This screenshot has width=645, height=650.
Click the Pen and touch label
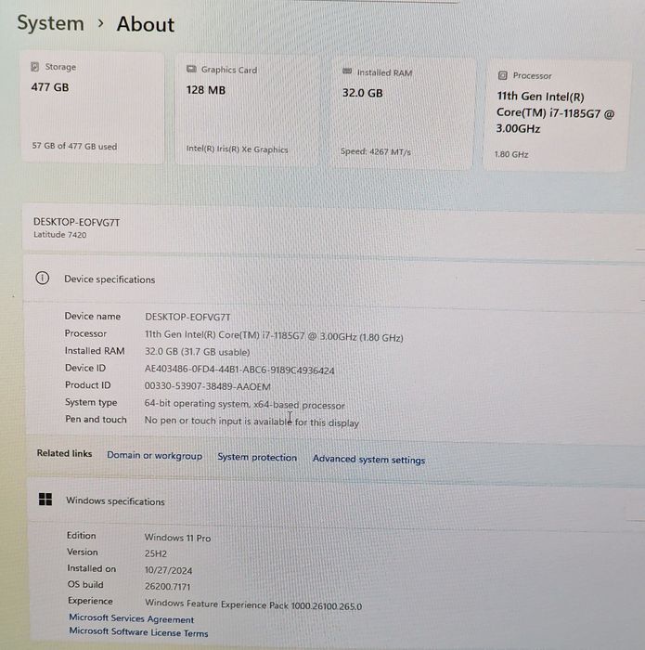97,419
